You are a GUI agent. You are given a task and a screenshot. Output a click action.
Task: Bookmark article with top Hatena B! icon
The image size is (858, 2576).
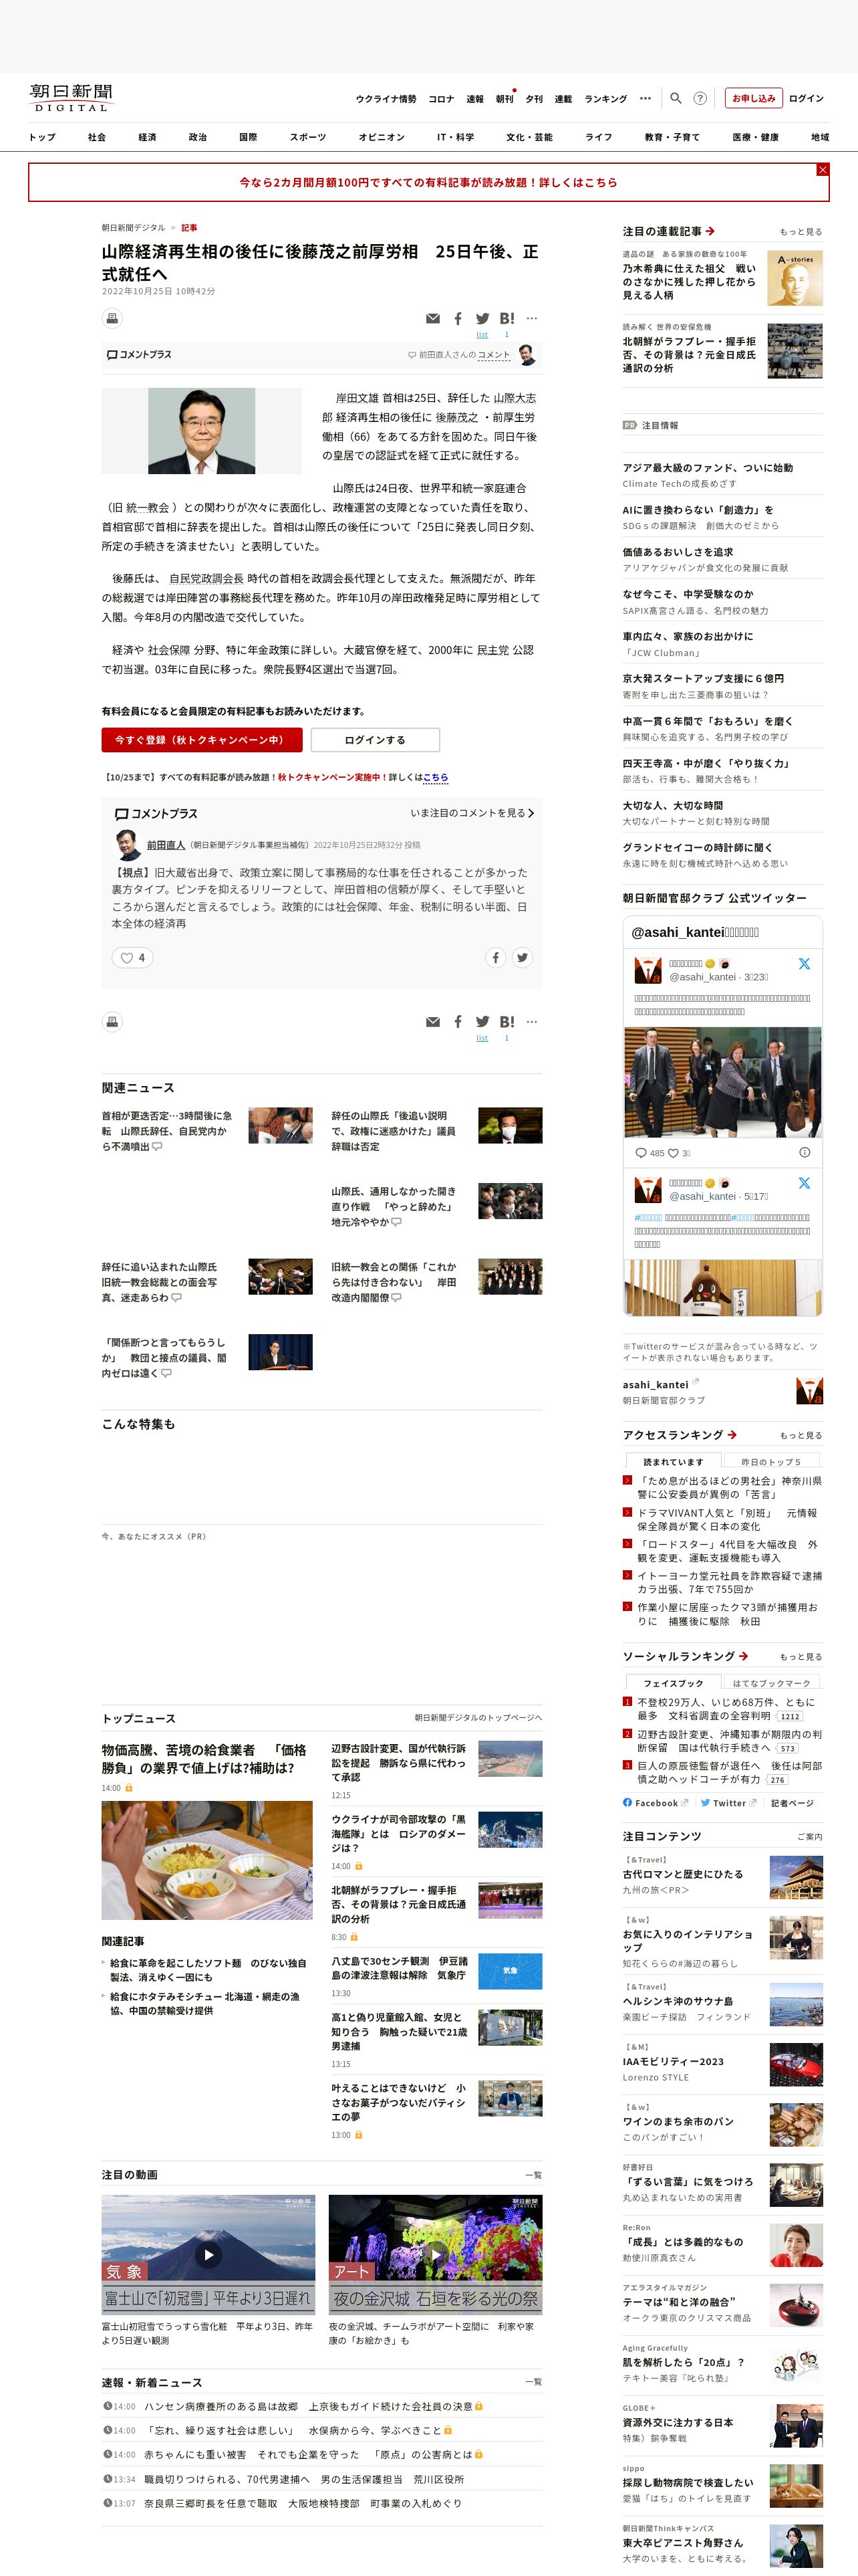(507, 319)
